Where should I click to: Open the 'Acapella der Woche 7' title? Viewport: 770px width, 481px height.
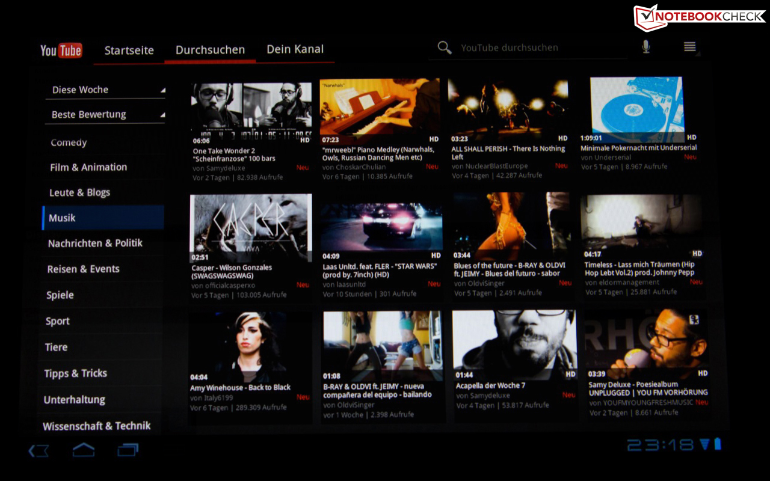tap(490, 385)
